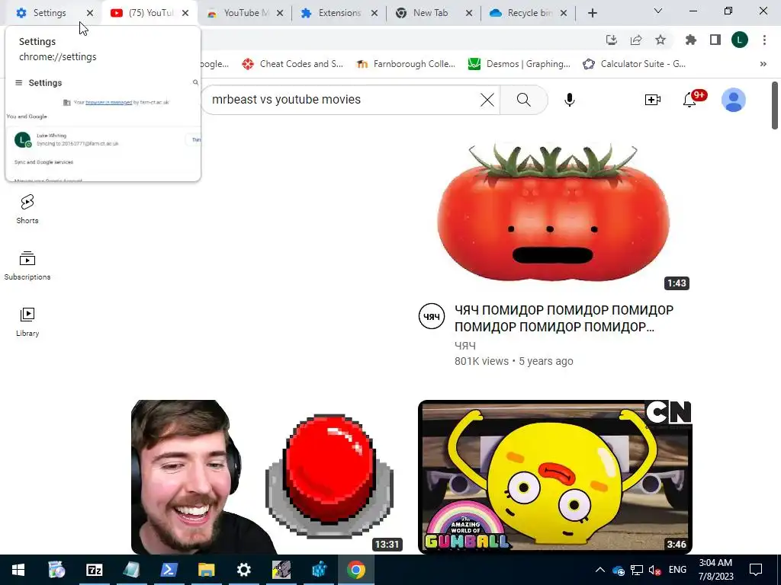Open the Chrome profile avatar L
The width and height of the screenshot is (781, 585).
click(x=740, y=40)
